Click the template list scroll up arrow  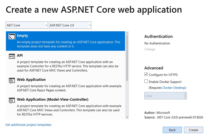[x=127, y=33]
